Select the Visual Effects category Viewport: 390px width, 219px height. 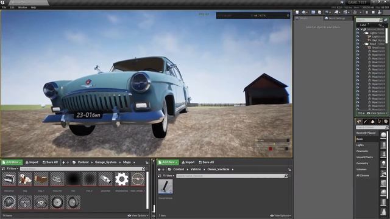point(364,158)
